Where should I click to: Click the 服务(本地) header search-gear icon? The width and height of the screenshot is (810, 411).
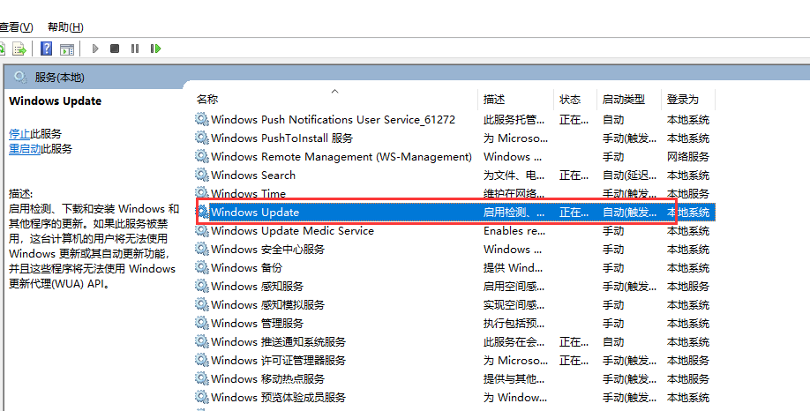(20, 78)
